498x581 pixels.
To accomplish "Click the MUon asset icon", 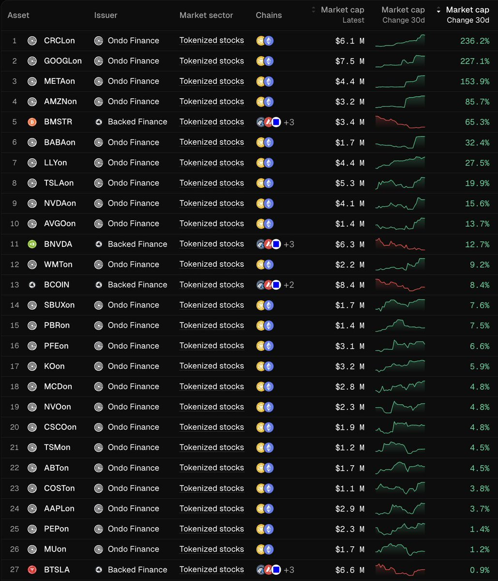I will [x=32, y=550].
